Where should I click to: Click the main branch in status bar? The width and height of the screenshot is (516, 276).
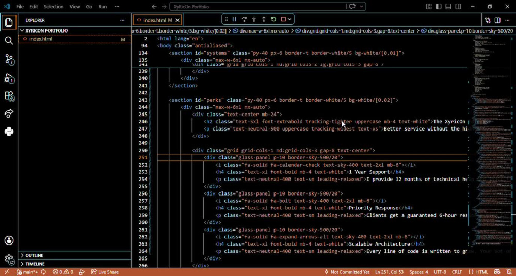[x=27, y=272]
